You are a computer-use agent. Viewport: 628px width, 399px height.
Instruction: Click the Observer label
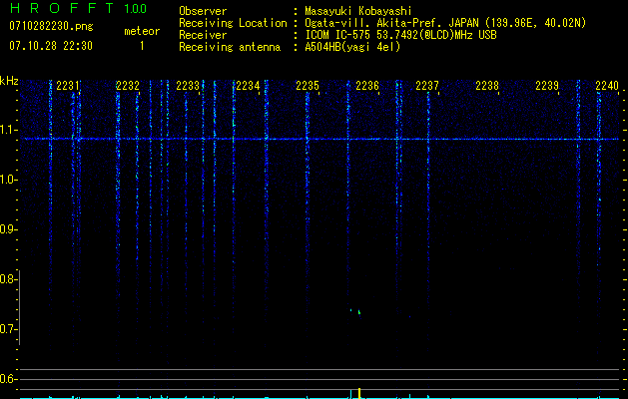coord(203,11)
